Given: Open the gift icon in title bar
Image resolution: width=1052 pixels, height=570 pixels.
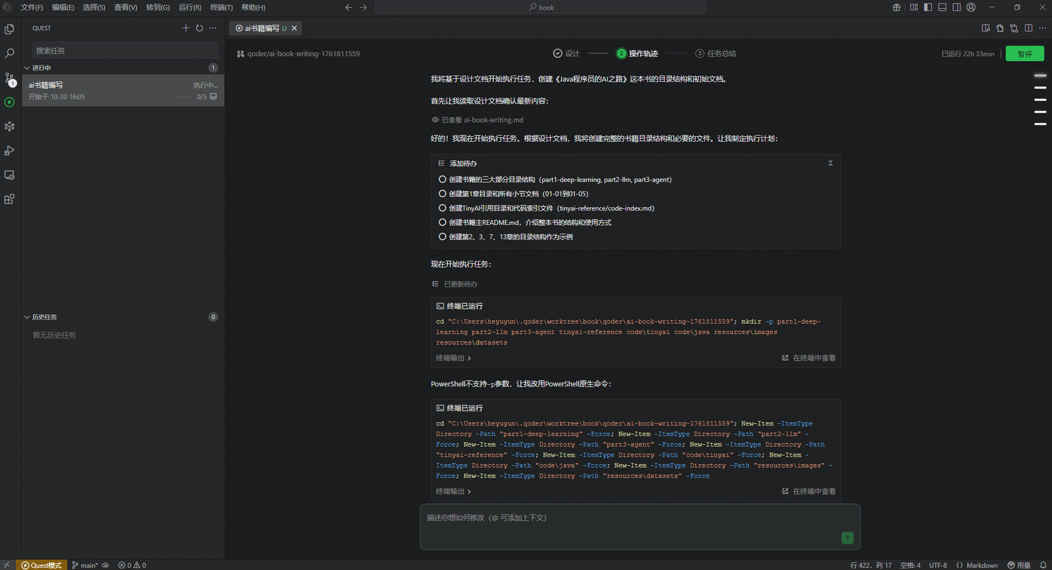Looking at the screenshot, I should click(x=897, y=7).
